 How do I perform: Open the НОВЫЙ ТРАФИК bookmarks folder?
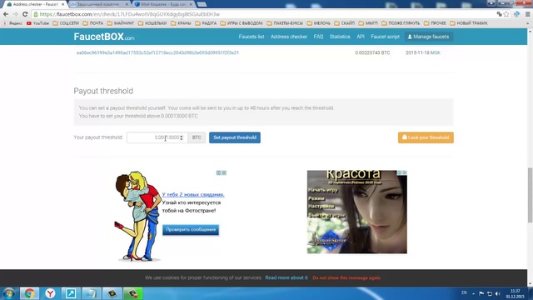(x=469, y=23)
